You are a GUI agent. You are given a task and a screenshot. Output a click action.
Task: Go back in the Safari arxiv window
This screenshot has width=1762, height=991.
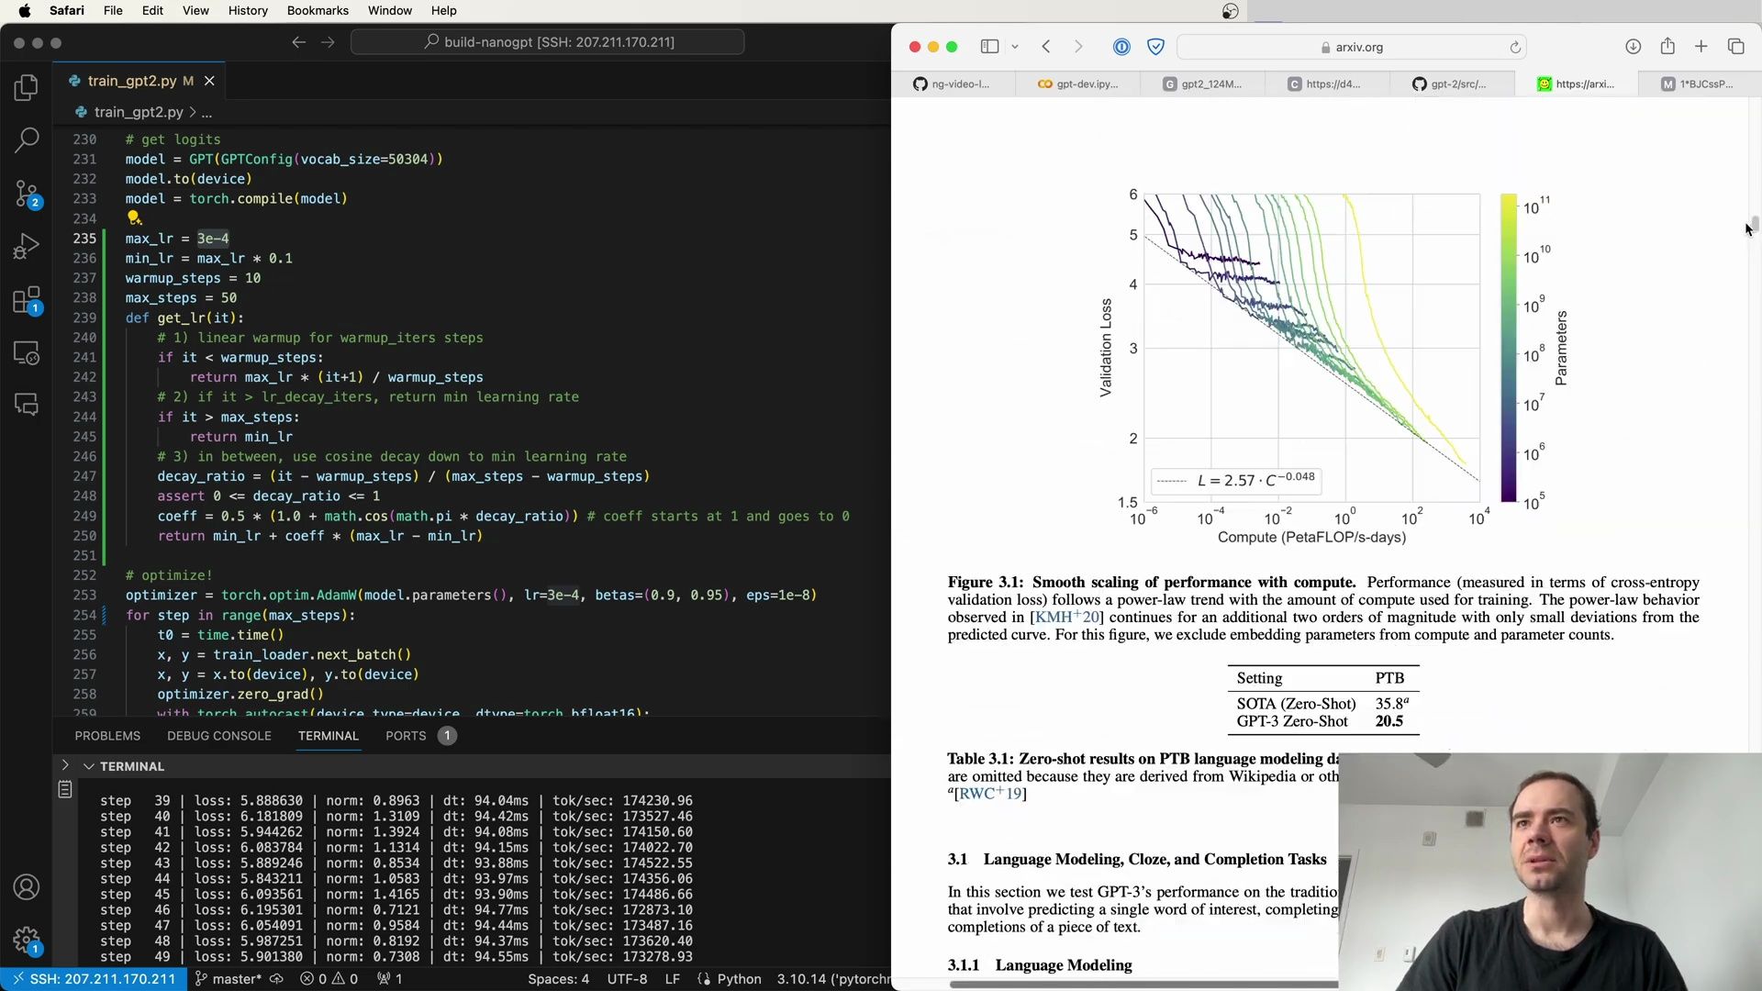pos(1046,47)
